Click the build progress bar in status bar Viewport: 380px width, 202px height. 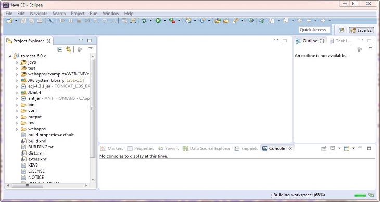point(360,195)
